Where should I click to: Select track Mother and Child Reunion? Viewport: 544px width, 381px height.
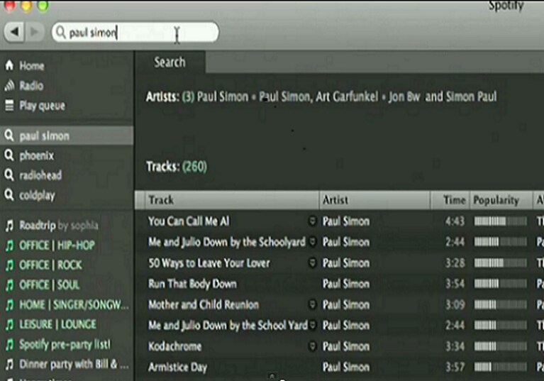204,304
